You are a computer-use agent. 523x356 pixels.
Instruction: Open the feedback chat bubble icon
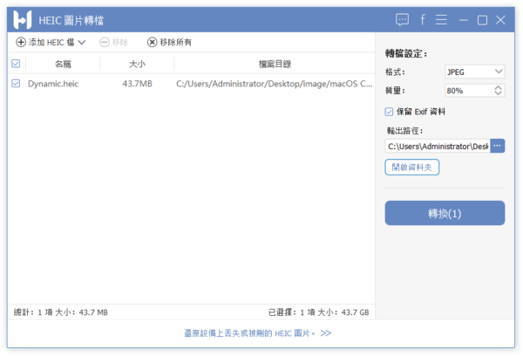(402, 19)
